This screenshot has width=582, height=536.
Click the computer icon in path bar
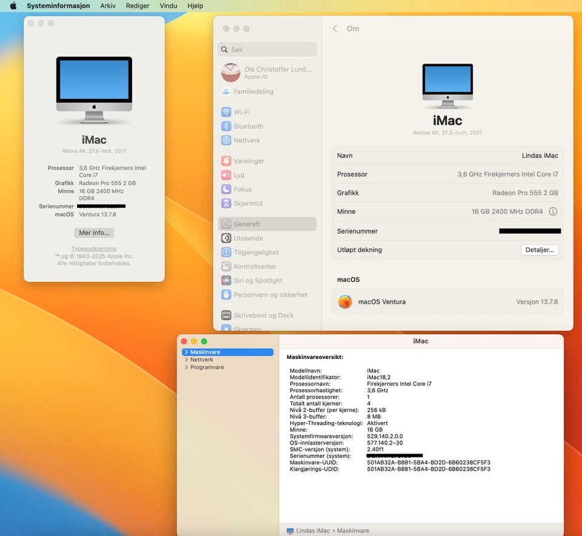(290, 531)
